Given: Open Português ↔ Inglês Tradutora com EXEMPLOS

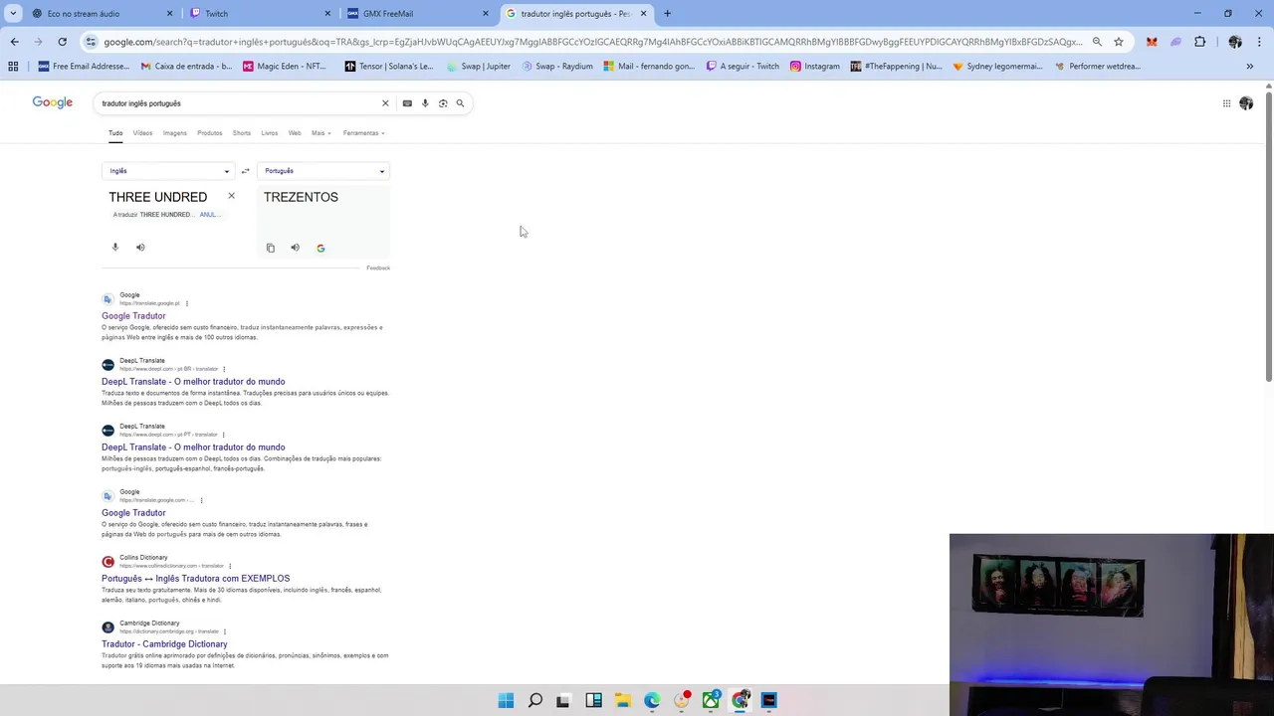Looking at the screenshot, I should click(195, 579).
